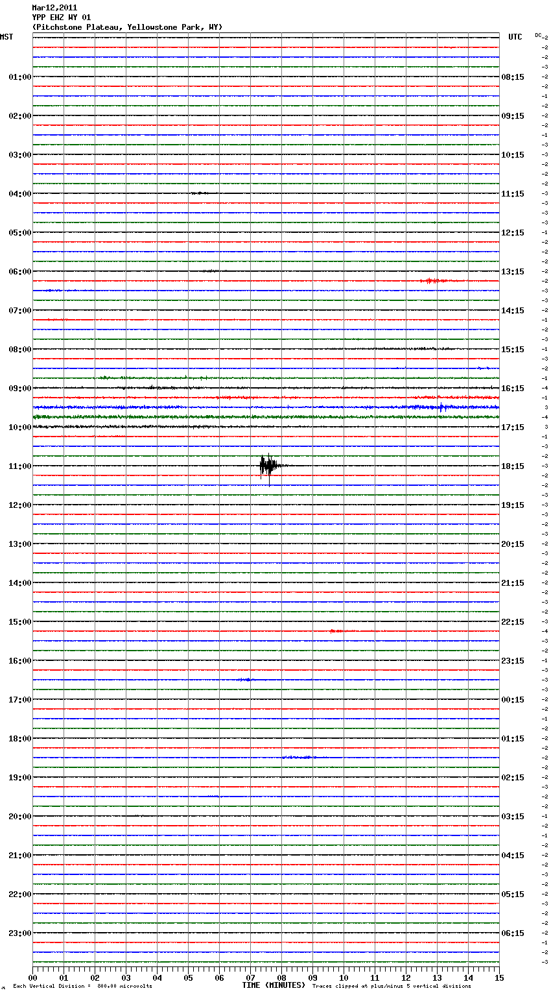Click the "12" minute tick on the bottom axis
Screen dimensions: 551x995
406,977
